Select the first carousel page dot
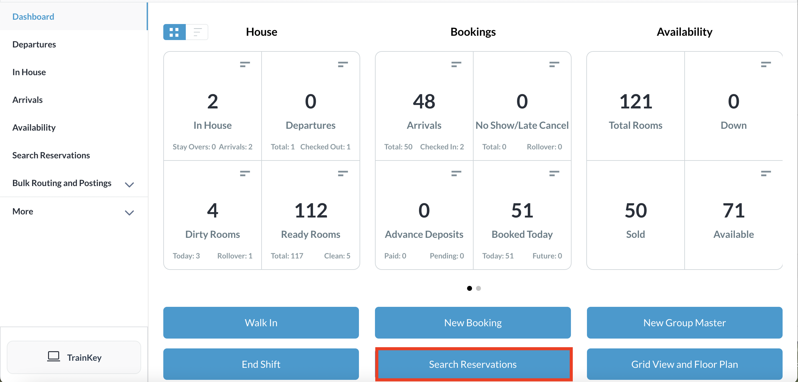Screen dimensions: 798x382 pos(469,288)
